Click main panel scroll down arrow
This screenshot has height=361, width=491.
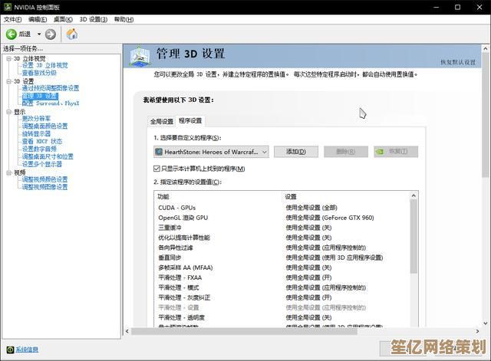[x=486, y=323]
